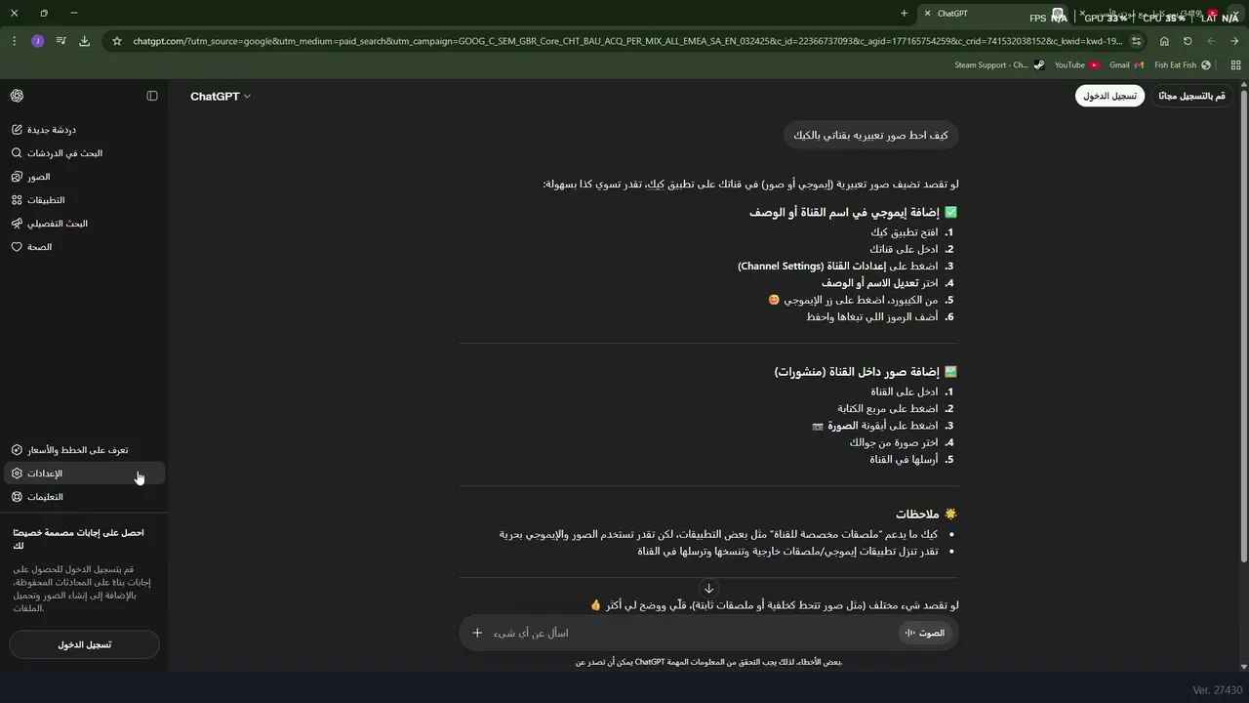Open the media control icon in toolbar

click(60, 41)
